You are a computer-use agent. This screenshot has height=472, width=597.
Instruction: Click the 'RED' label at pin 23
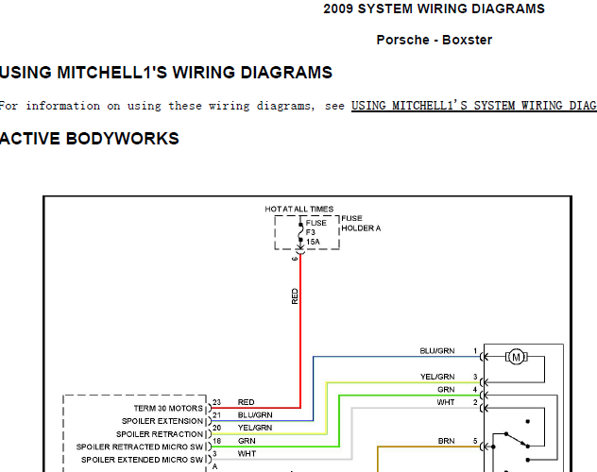click(246, 402)
